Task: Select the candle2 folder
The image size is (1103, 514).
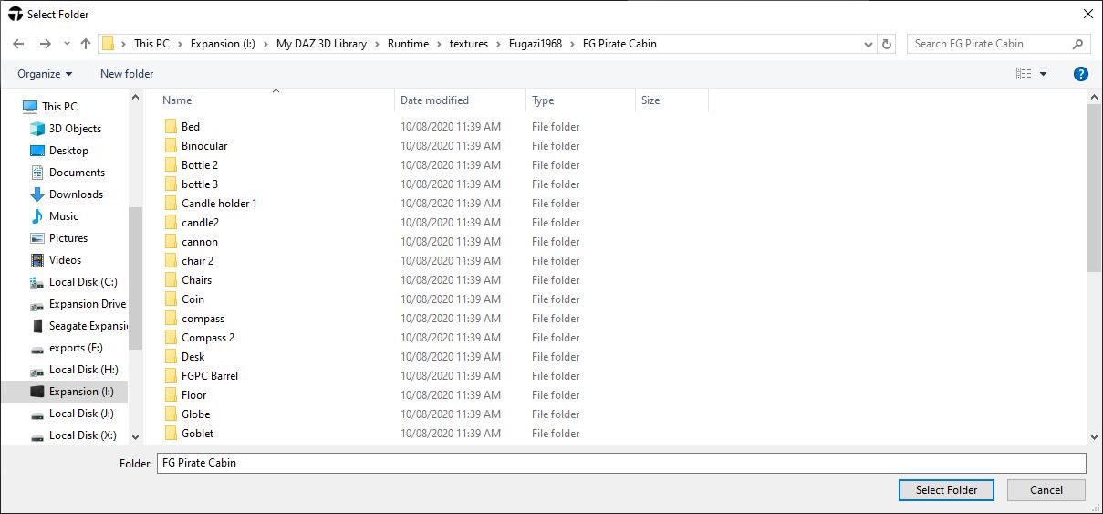Action: (x=200, y=223)
